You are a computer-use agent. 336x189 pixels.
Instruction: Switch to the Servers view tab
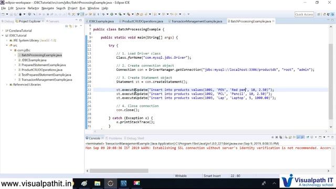[52, 21]
